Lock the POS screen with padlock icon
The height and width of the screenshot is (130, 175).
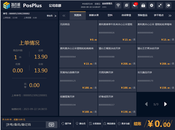143,5
